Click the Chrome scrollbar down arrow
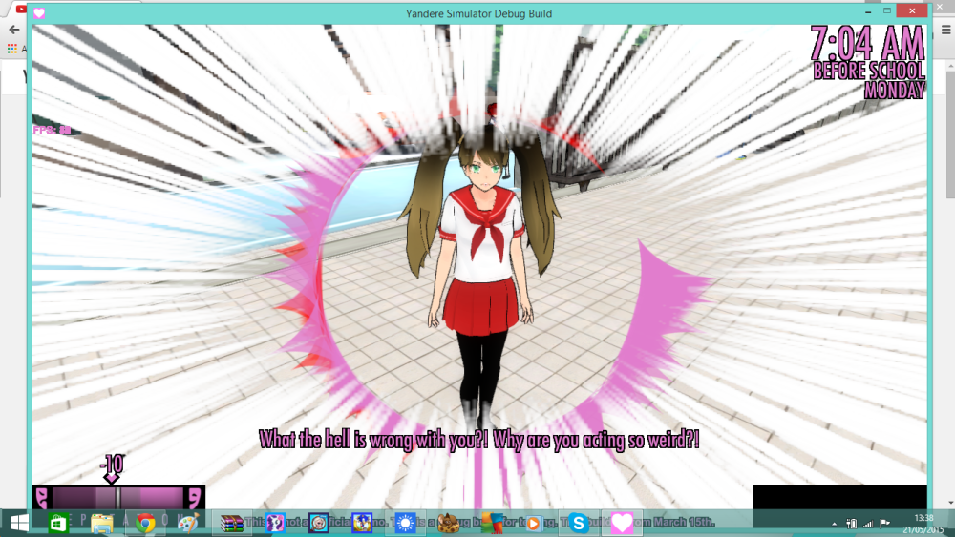Image resolution: width=955 pixels, height=537 pixels. click(949, 505)
